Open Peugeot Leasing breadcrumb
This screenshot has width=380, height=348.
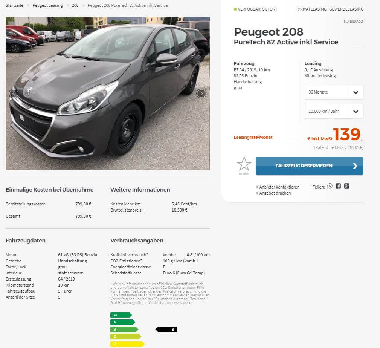tap(47, 5)
